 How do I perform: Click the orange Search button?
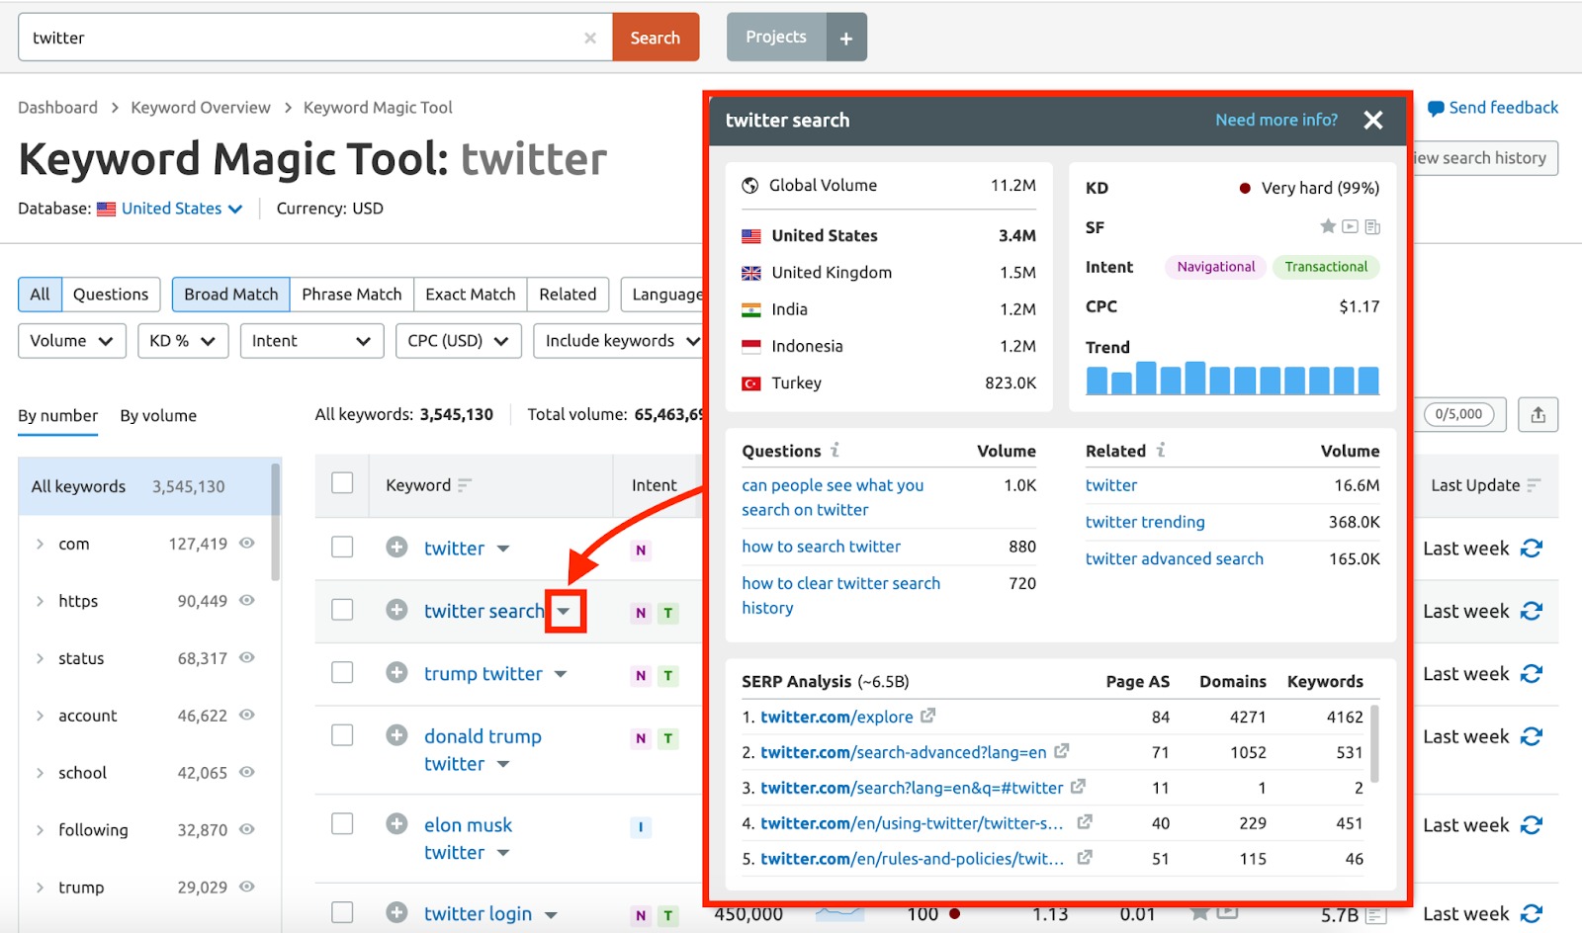click(x=656, y=38)
